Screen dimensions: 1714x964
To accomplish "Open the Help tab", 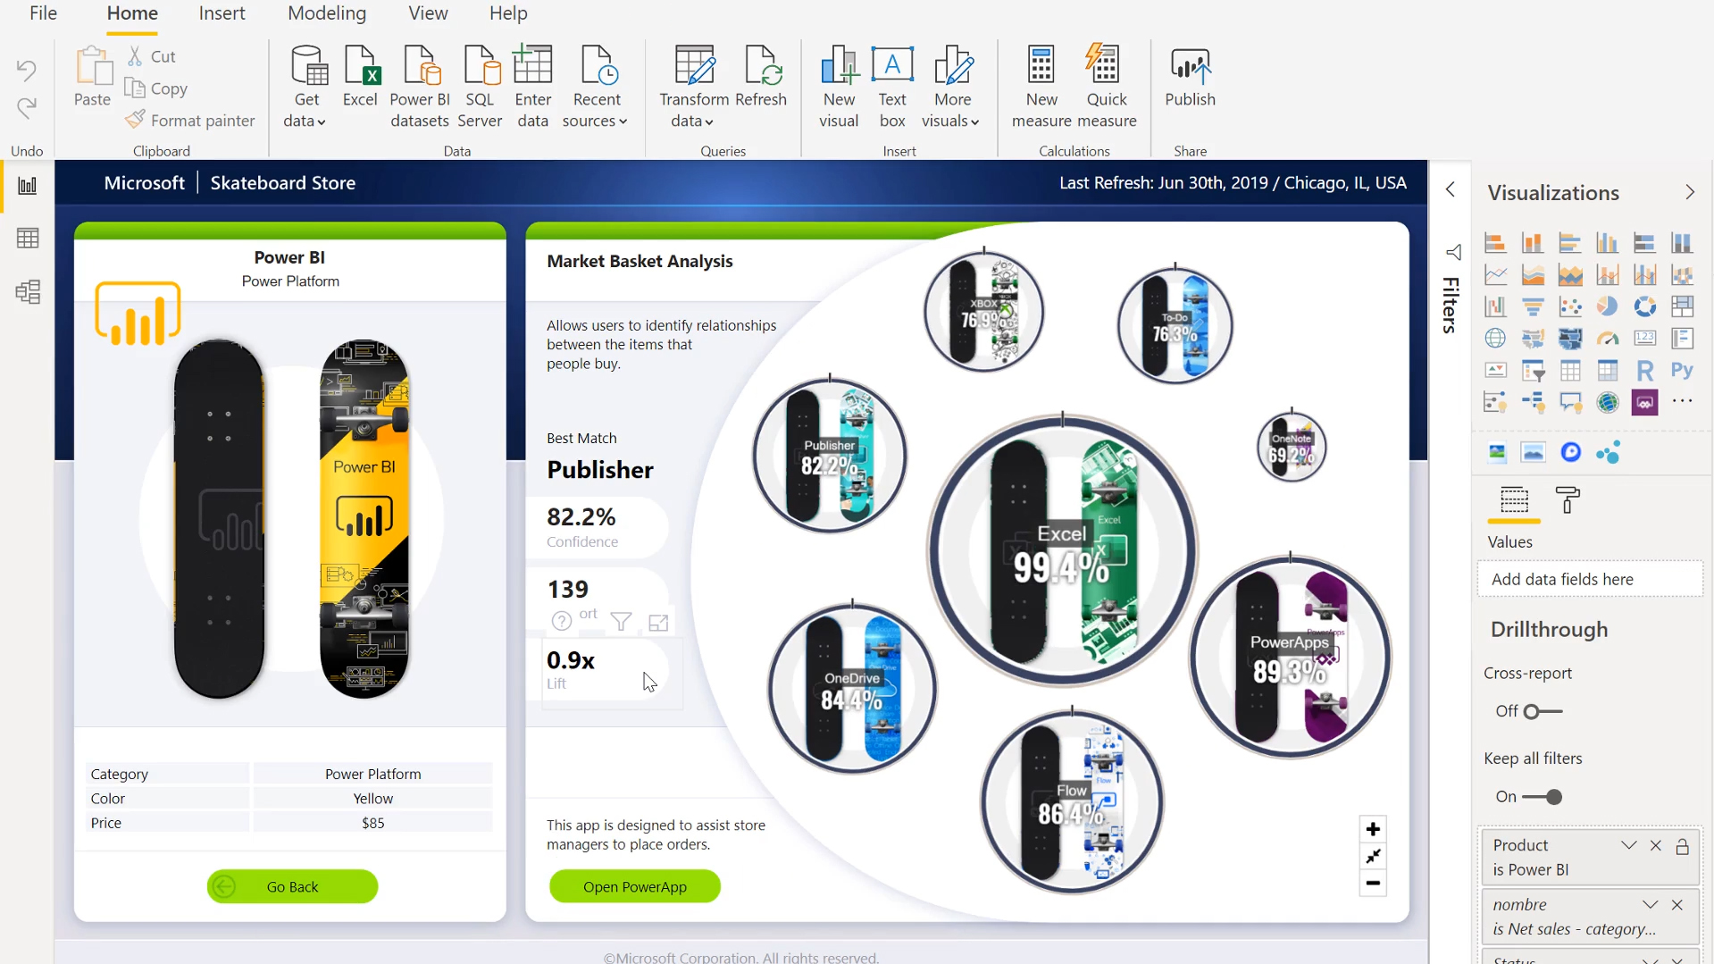I will pos(508,13).
